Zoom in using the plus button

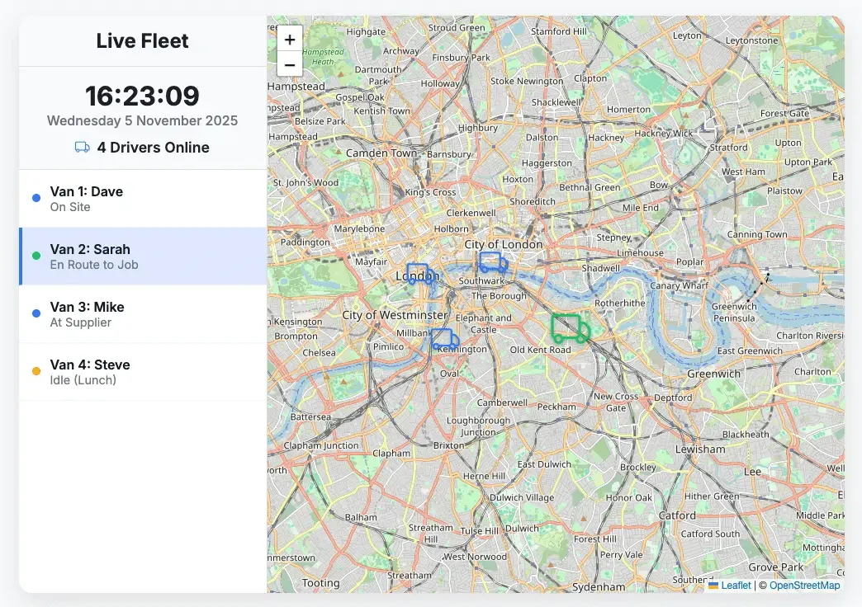(x=289, y=38)
